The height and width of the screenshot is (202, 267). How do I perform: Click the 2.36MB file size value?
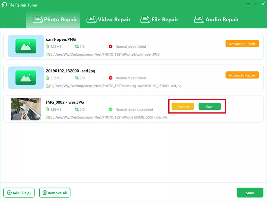click(x=56, y=46)
